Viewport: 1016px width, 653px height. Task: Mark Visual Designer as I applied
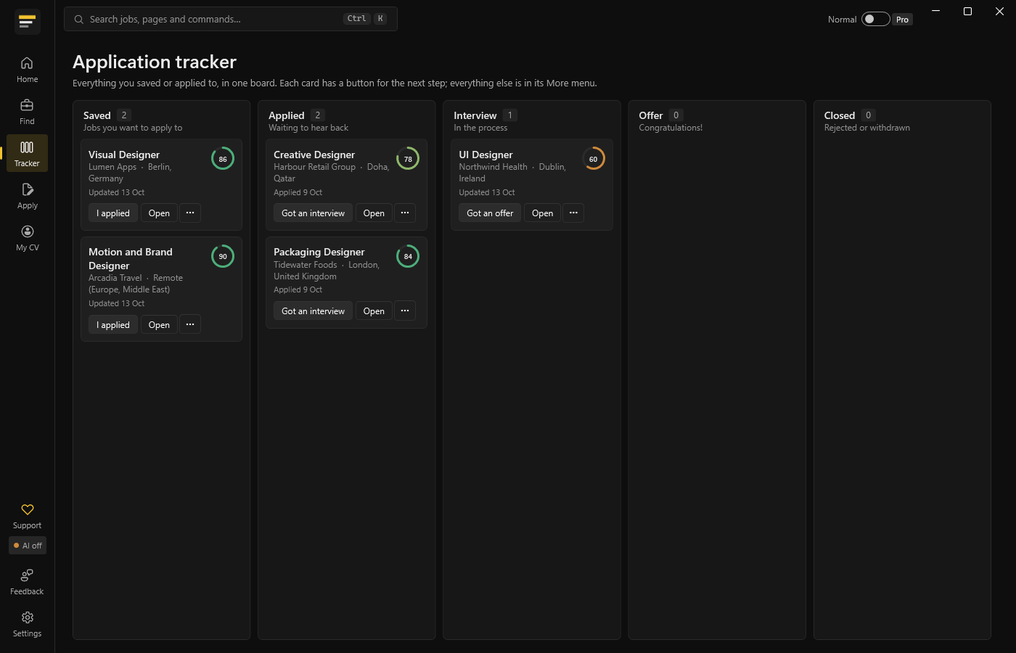point(113,213)
